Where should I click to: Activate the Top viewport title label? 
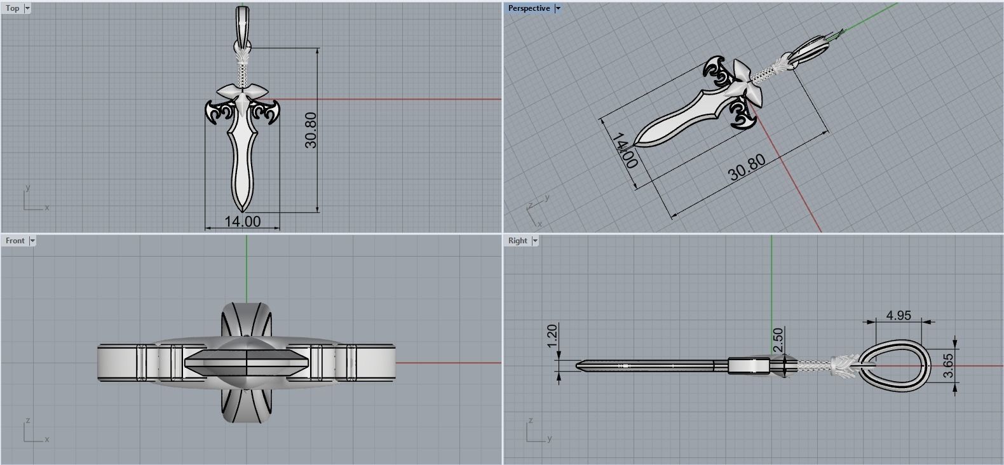point(12,8)
